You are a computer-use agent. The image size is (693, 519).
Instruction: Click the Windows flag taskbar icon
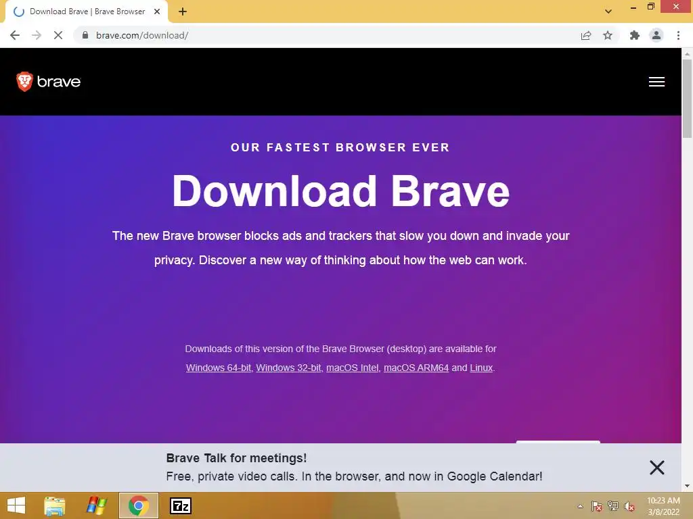point(96,505)
